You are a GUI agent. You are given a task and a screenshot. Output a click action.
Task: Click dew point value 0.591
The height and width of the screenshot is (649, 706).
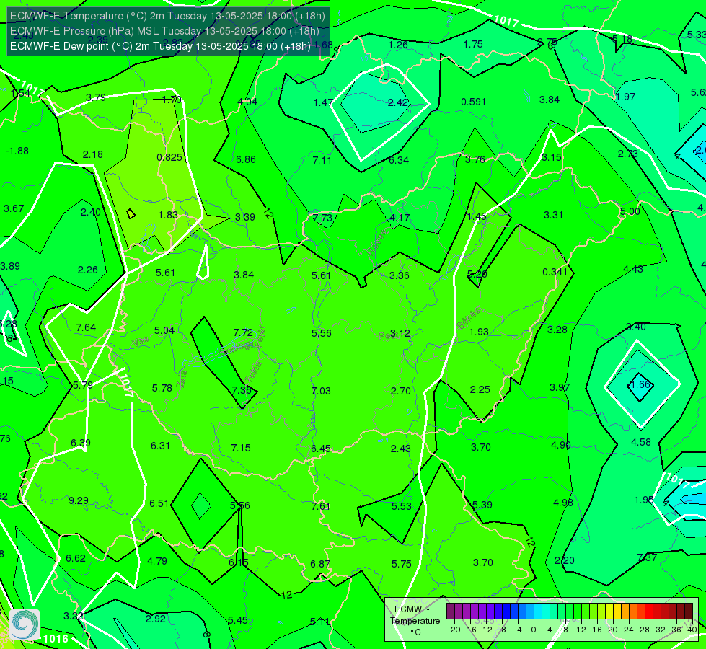[474, 102]
